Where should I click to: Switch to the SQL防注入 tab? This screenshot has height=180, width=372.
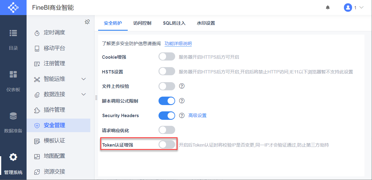174,23
